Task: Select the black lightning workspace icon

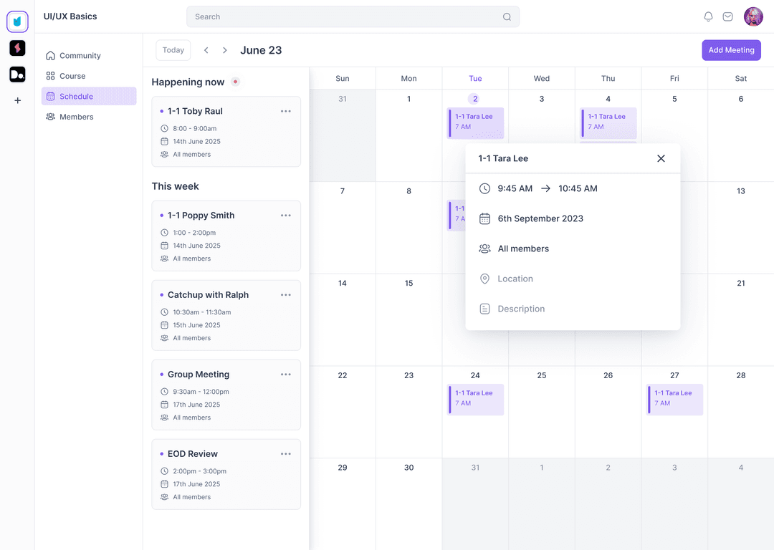Action: pos(17,48)
